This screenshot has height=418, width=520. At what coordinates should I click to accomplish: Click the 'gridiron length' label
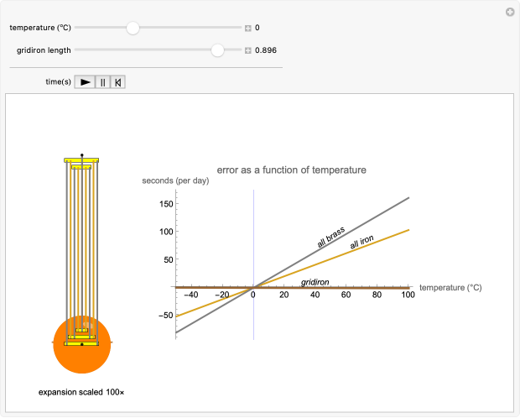[x=44, y=50]
